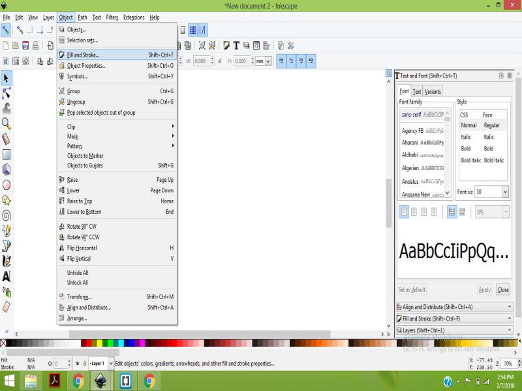Screen dimensions: 522x391
Task: Open the Extensions menu
Action: click(134, 18)
